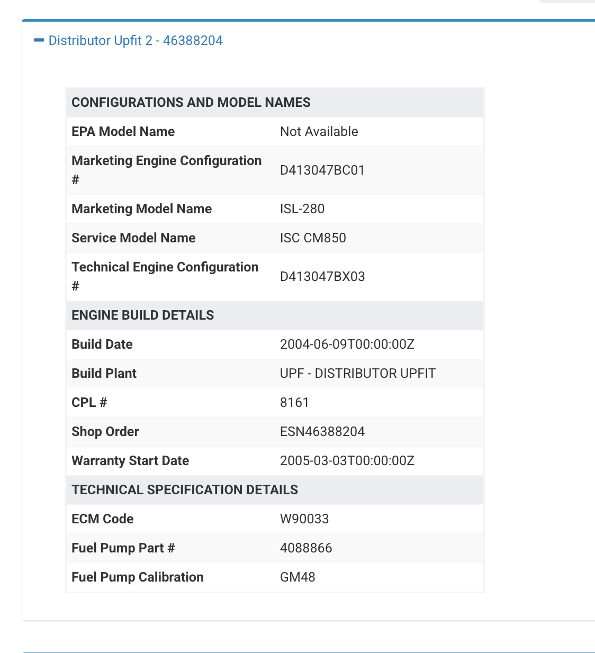The height and width of the screenshot is (653, 595).
Task: Click the CPL # label
Action: 89,403
